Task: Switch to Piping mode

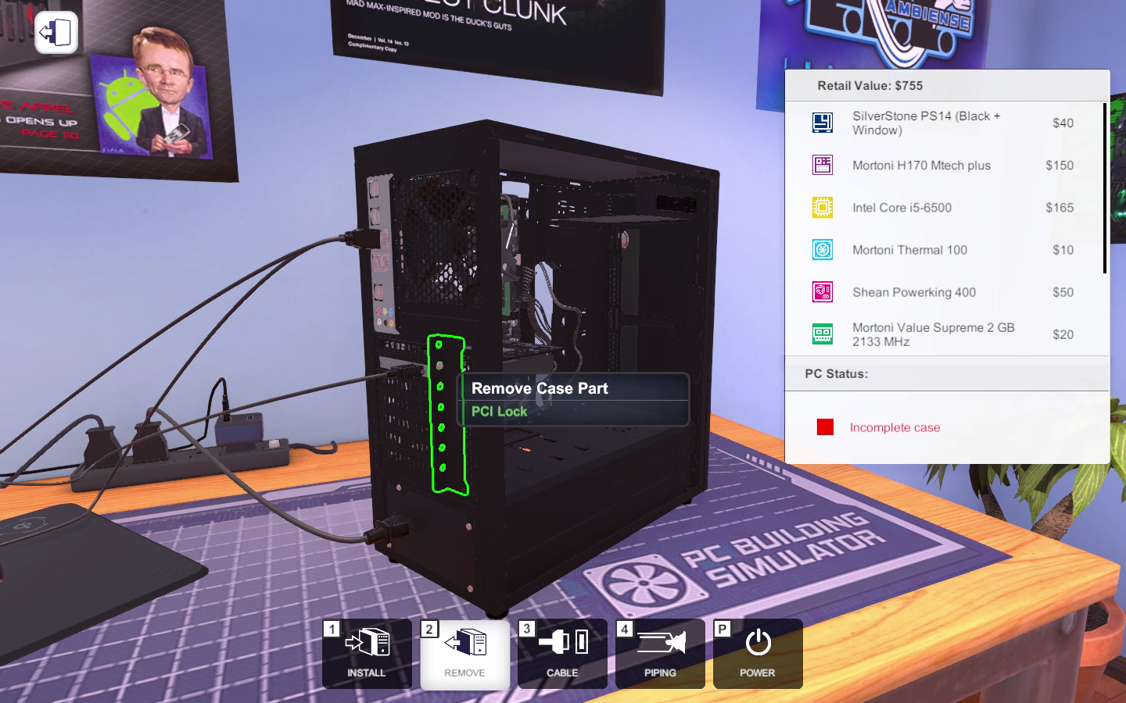Action: (660, 654)
